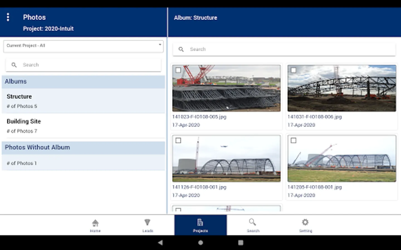This screenshot has width=401, height=250.
Task: Select checkbox for 141023-F-IO108-005.jpg
Action: [x=178, y=70]
